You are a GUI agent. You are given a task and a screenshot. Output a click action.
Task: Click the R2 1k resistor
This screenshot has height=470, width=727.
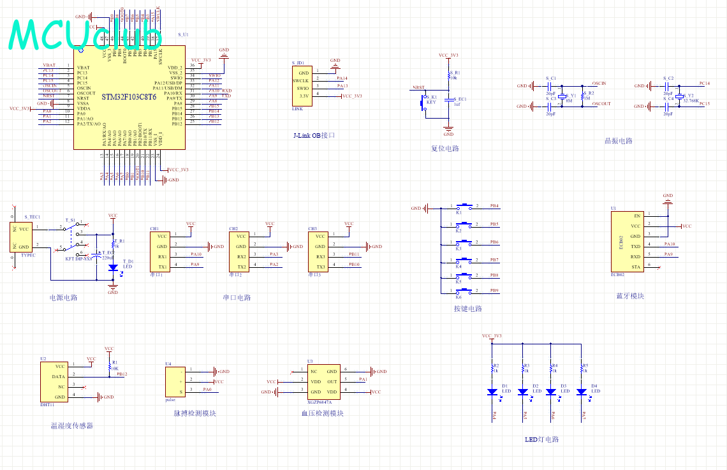coord(492,369)
